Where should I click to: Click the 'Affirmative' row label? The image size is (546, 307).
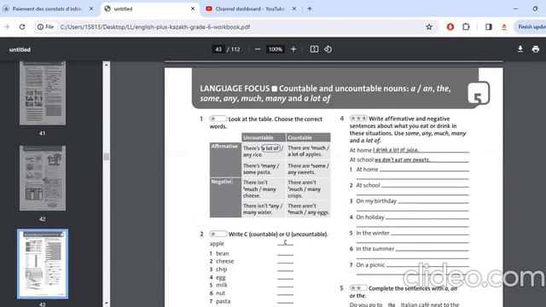tap(224, 146)
